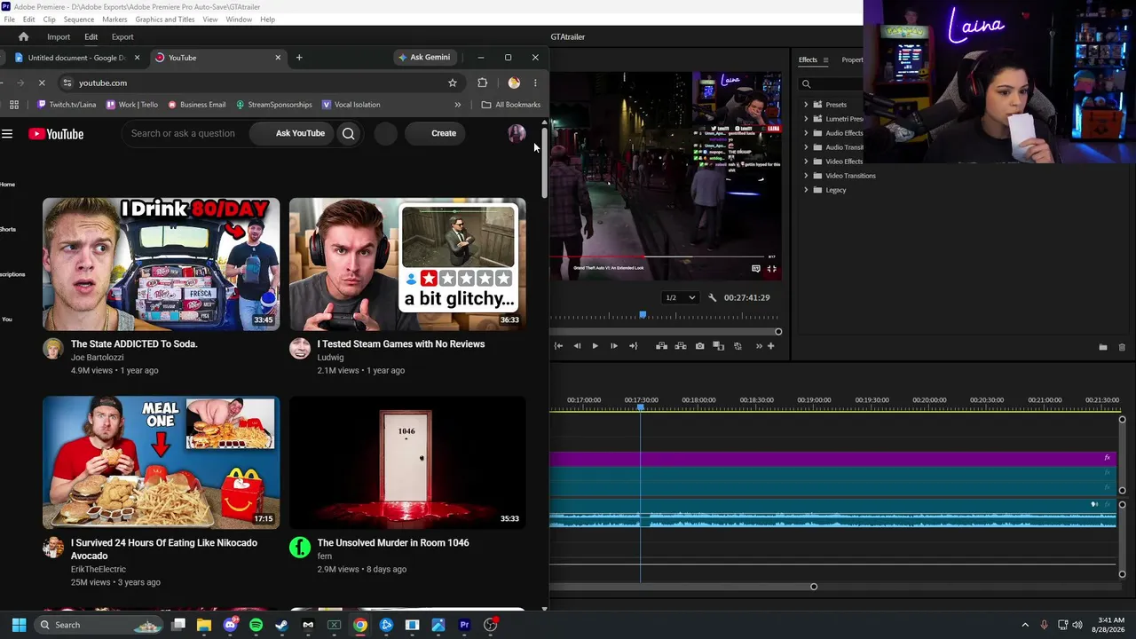Open The Unsolved Murder in Room 1046 thumbnail

407,463
